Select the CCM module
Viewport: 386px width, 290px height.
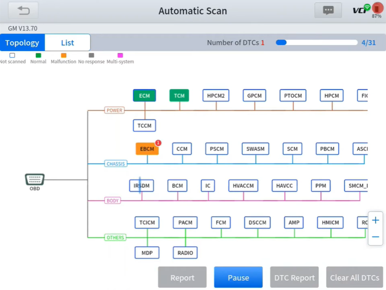point(182,149)
